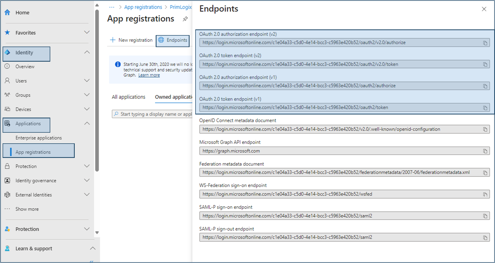Viewport: 495px width, 263px height.
Task: Click the Identity diamond icon
Action: (7, 52)
